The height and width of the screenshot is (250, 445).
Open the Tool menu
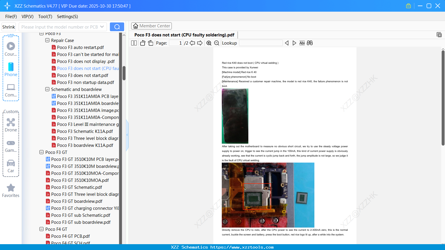pos(45,17)
